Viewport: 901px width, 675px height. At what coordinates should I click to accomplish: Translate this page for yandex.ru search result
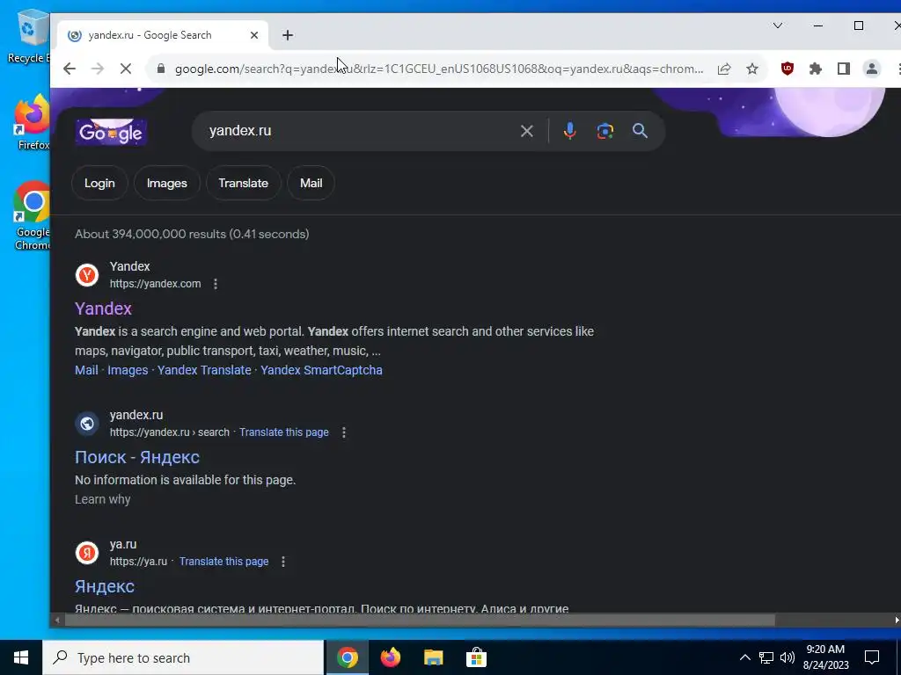coord(284,432)
